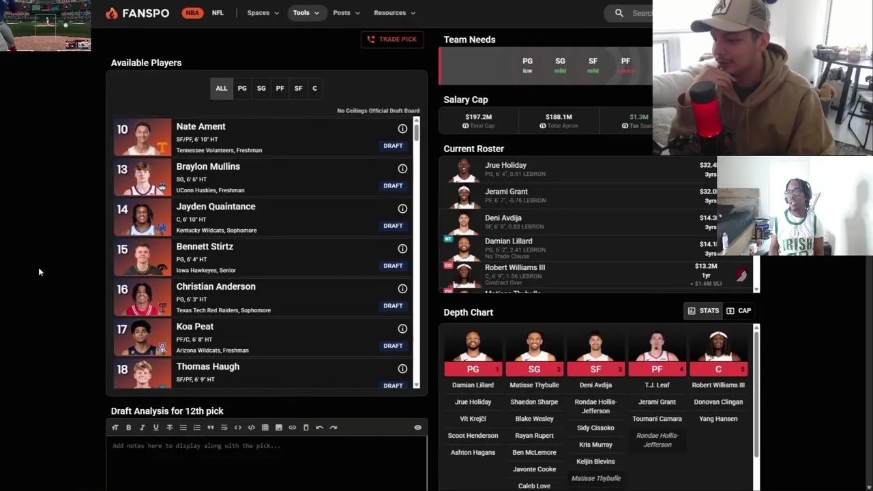Image resolution: width=873 pixels, height=491 pixels.
Task: Insert a hard line break in notes
Action: pyautogui.click(x=224, y=428)
